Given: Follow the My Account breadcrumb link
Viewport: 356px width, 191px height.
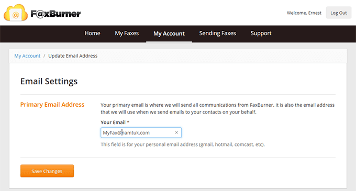Looking at the screenshot, I should (x=27, y=56).
